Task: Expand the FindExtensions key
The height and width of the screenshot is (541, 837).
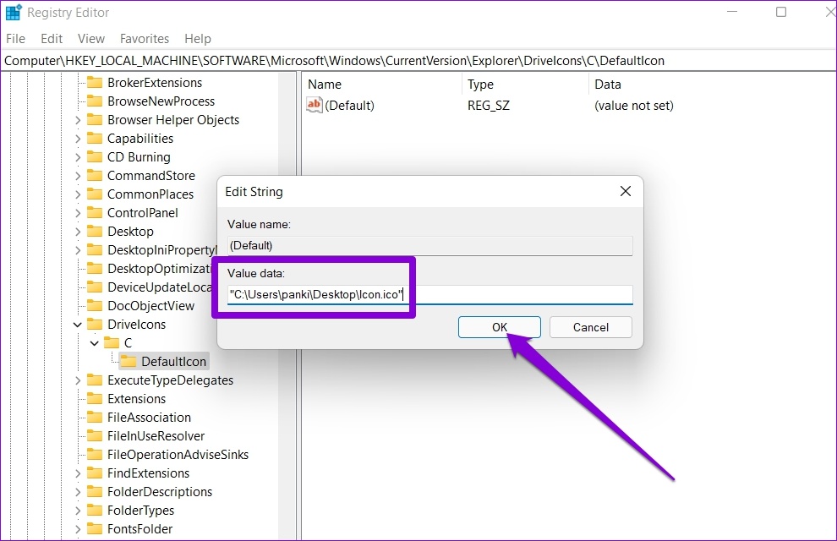Action: tap(78, 473)
